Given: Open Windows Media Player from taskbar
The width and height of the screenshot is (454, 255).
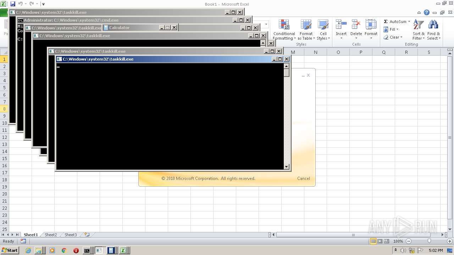Looking at the screenshot, I should click(52, 250).
